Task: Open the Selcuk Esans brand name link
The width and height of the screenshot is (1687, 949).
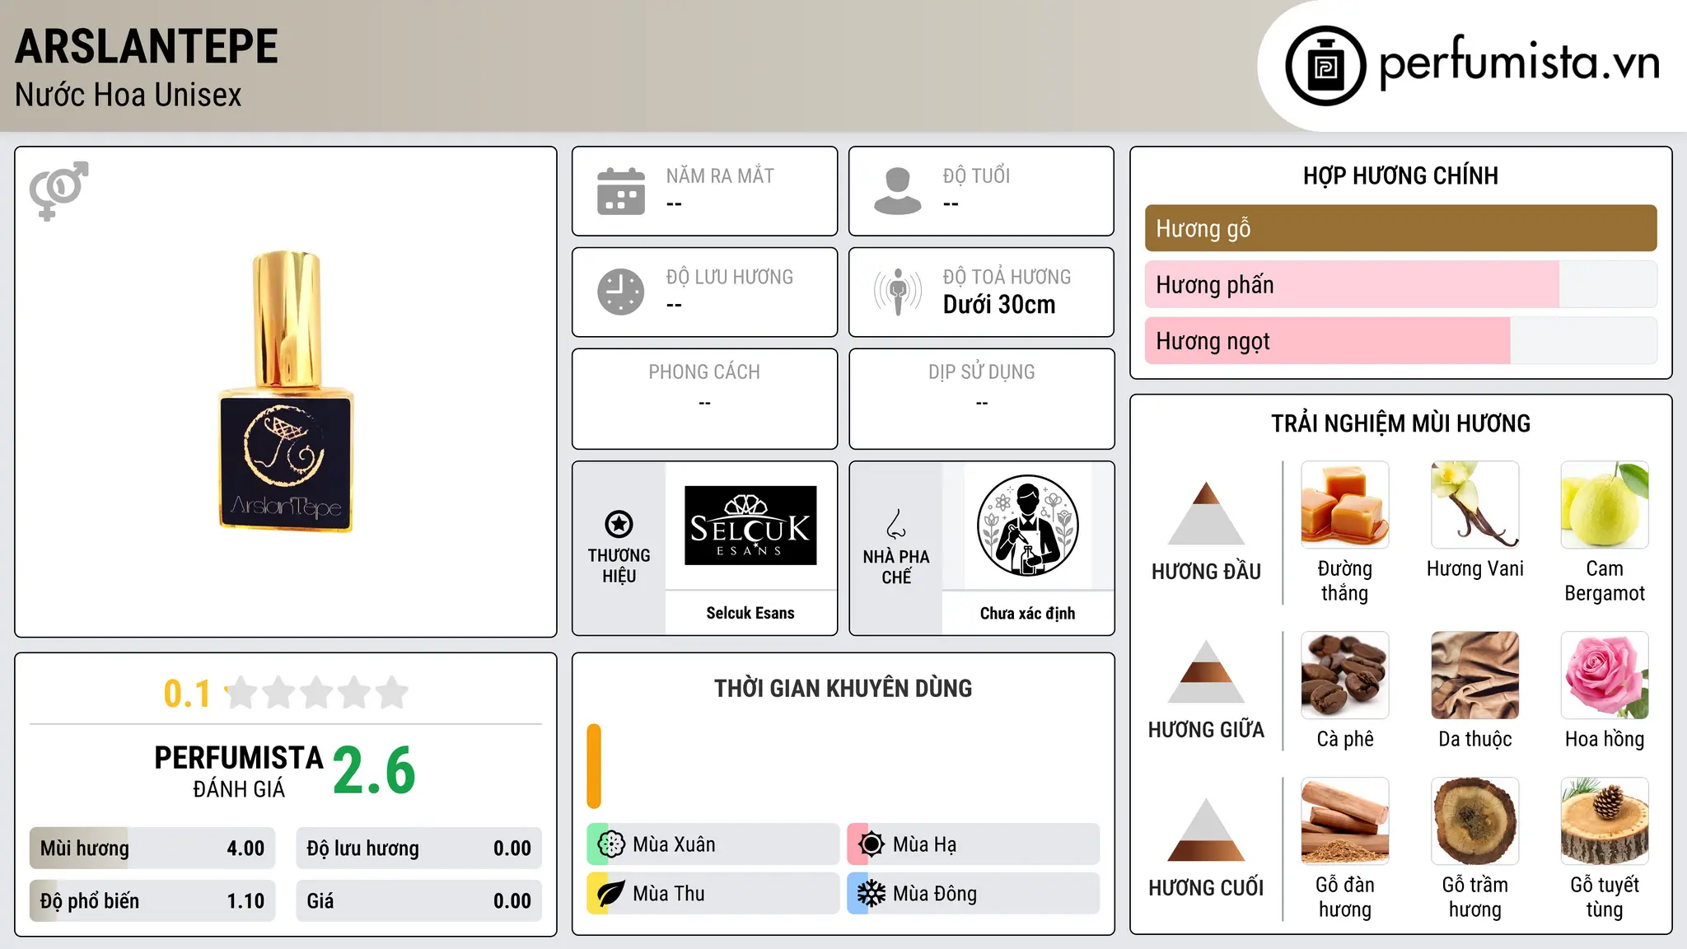Action: pos(750,613)
